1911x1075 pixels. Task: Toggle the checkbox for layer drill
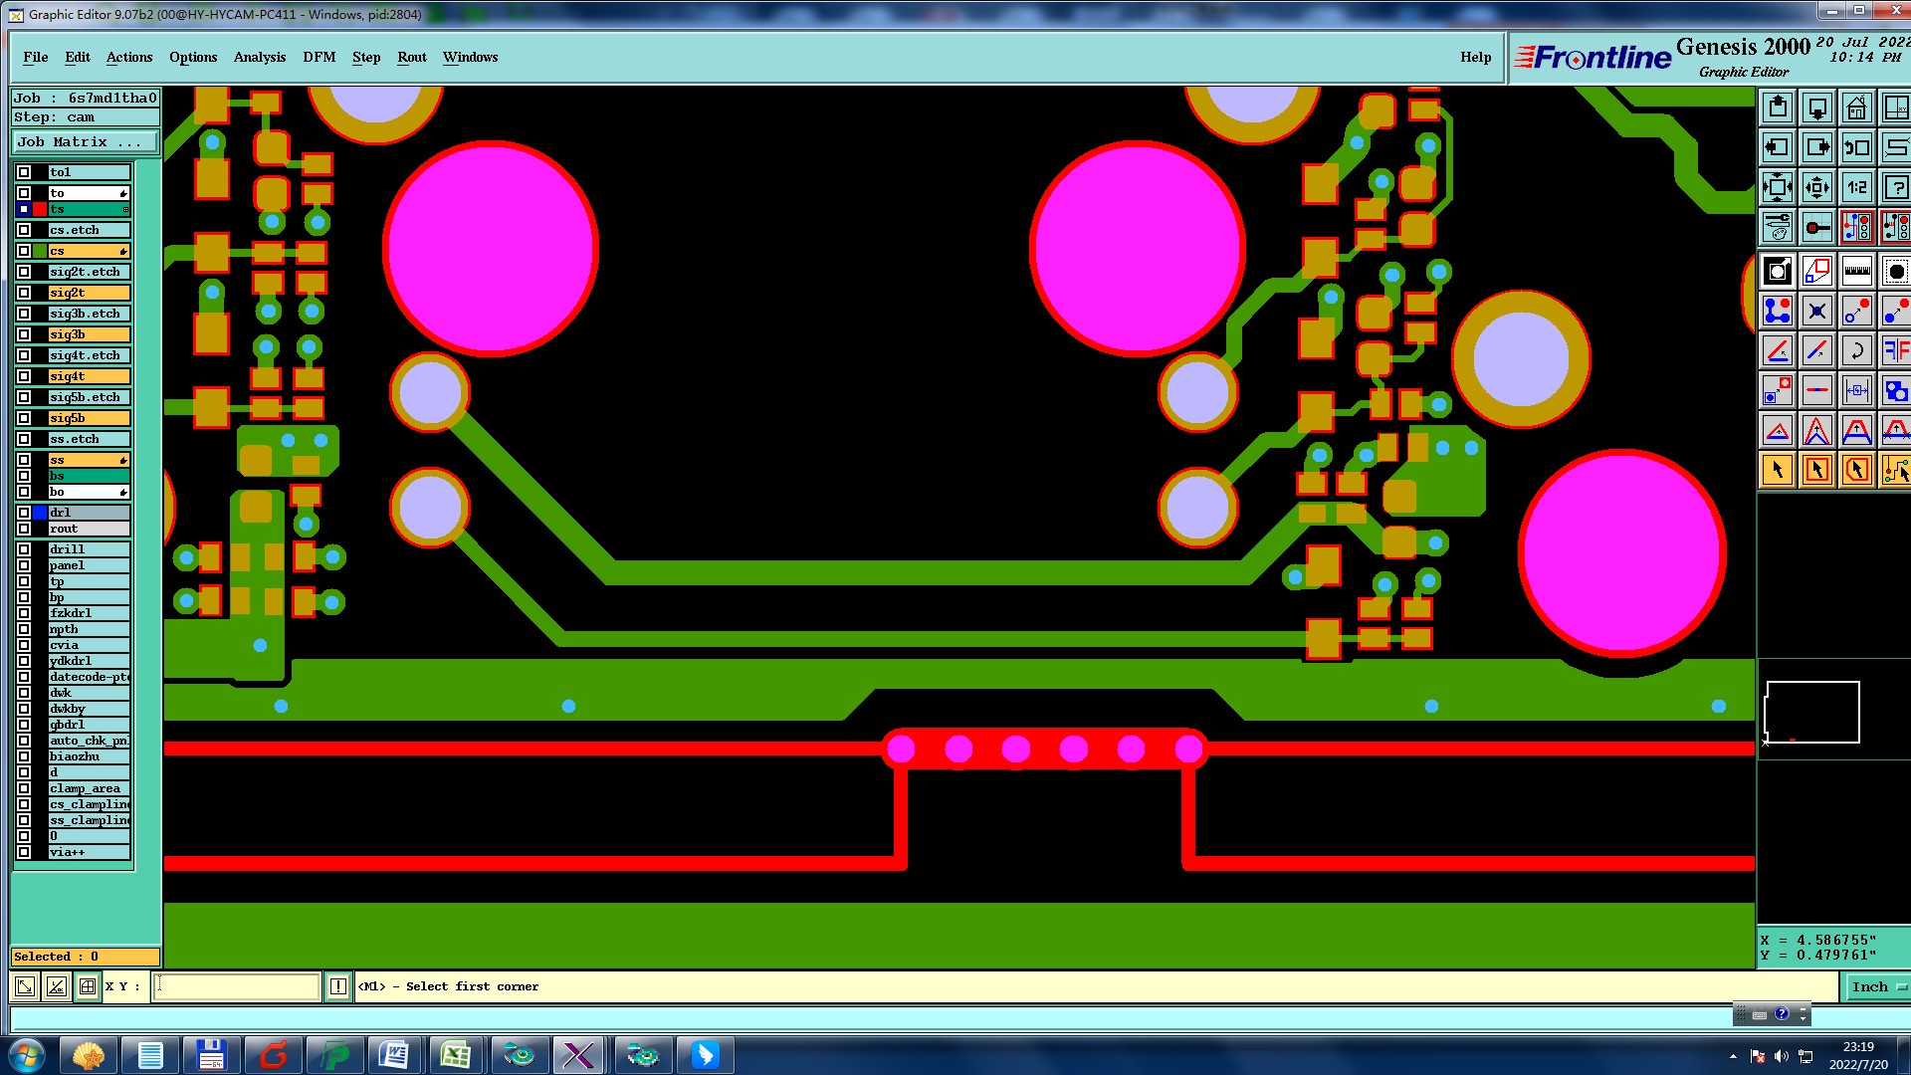[24, 549]
